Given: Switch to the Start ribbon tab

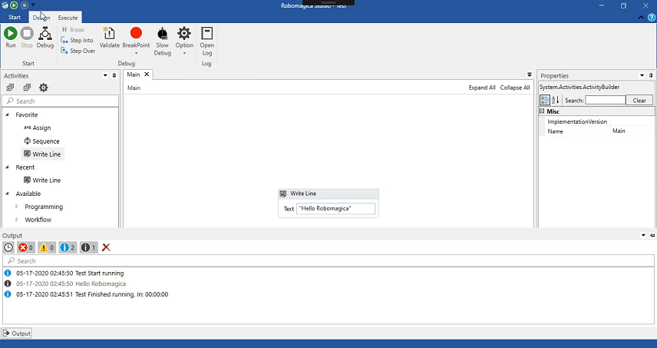Looking at the screenshot, I should click(x=15, y=18).
